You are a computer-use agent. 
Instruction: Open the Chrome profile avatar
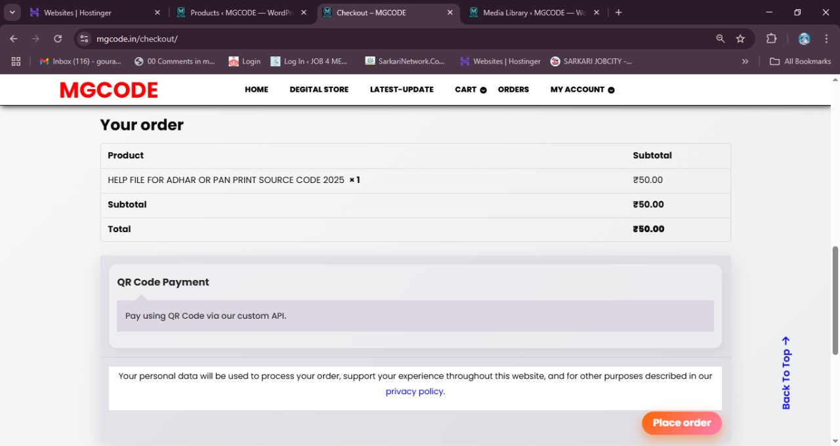804,39
